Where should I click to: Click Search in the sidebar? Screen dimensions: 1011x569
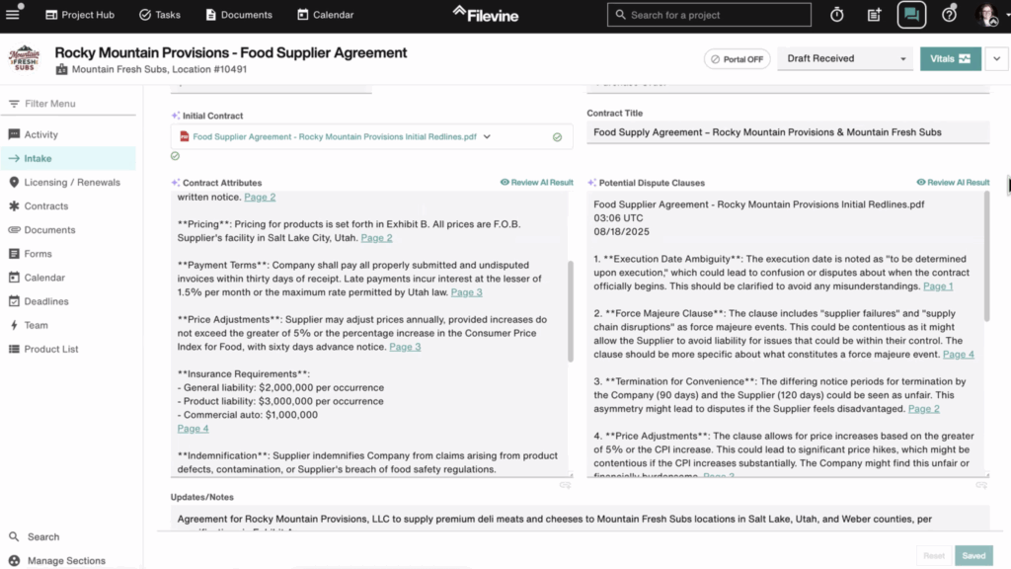pos(43,536)
